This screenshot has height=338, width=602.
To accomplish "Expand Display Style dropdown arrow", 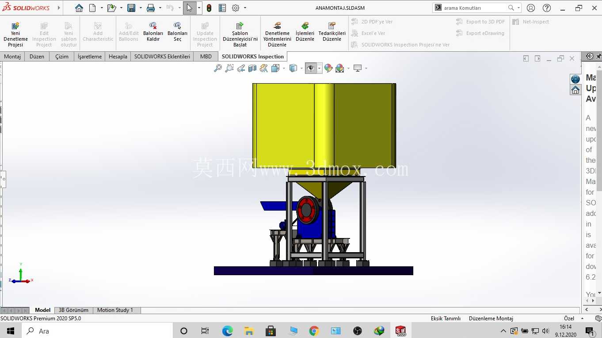I will click(301, 68).
